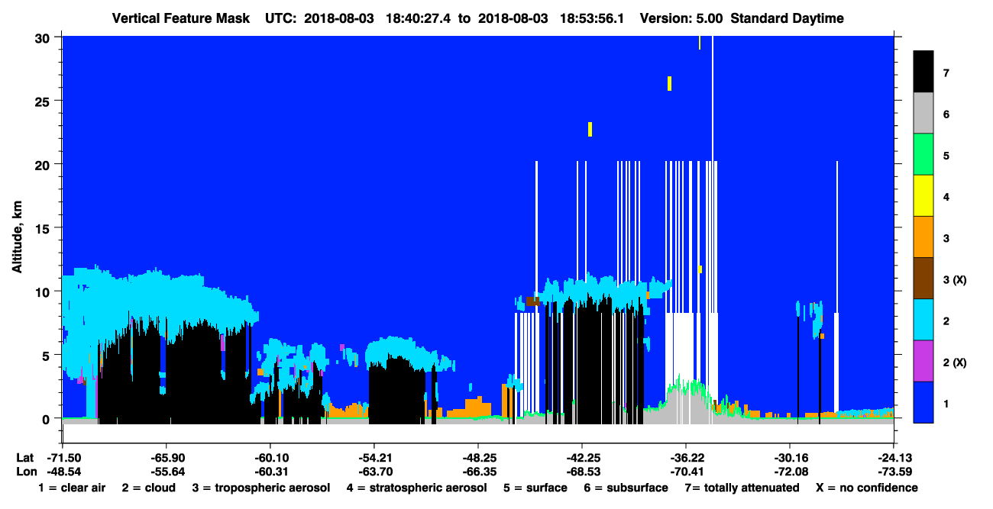Click 'Standard Daytime' in the title
Screen dimensions: 993x509
pyautogui.click(x=787, y=18)
